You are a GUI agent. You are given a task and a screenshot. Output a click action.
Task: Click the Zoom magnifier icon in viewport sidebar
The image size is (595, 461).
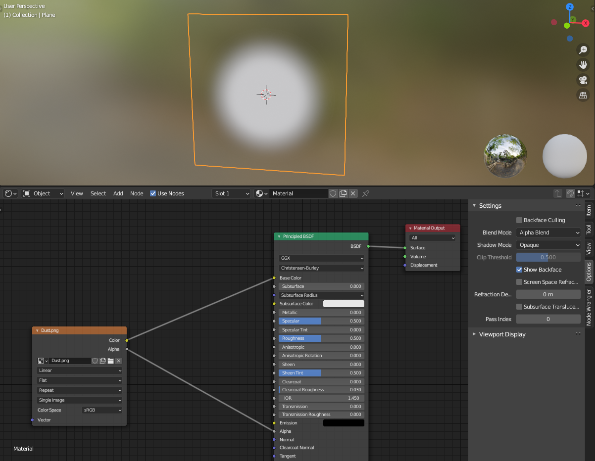click(583, 49)
